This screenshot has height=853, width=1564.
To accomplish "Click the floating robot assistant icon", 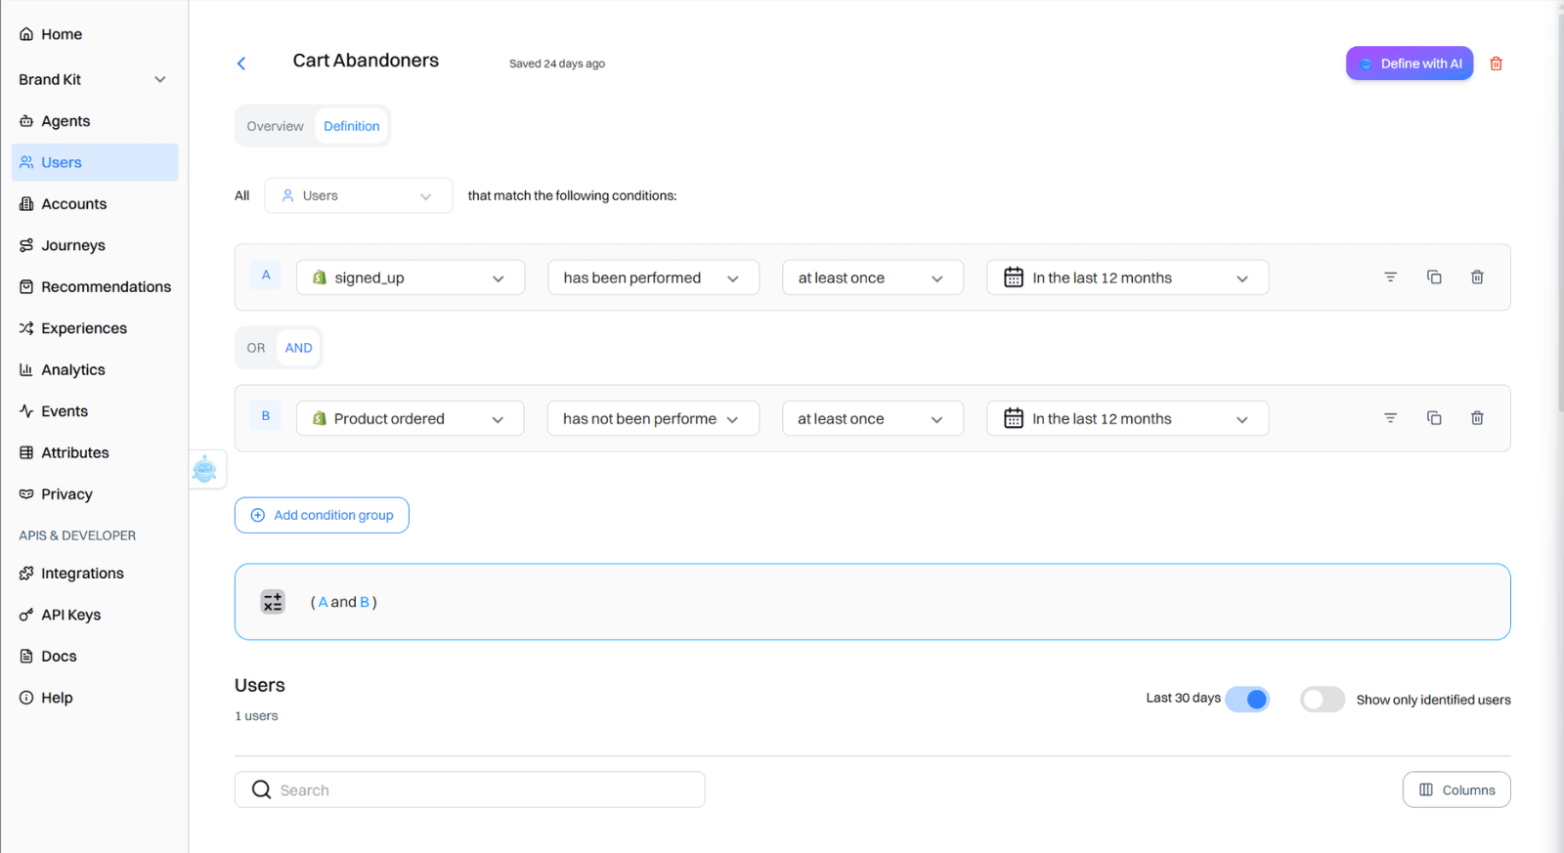I will 205,470.
